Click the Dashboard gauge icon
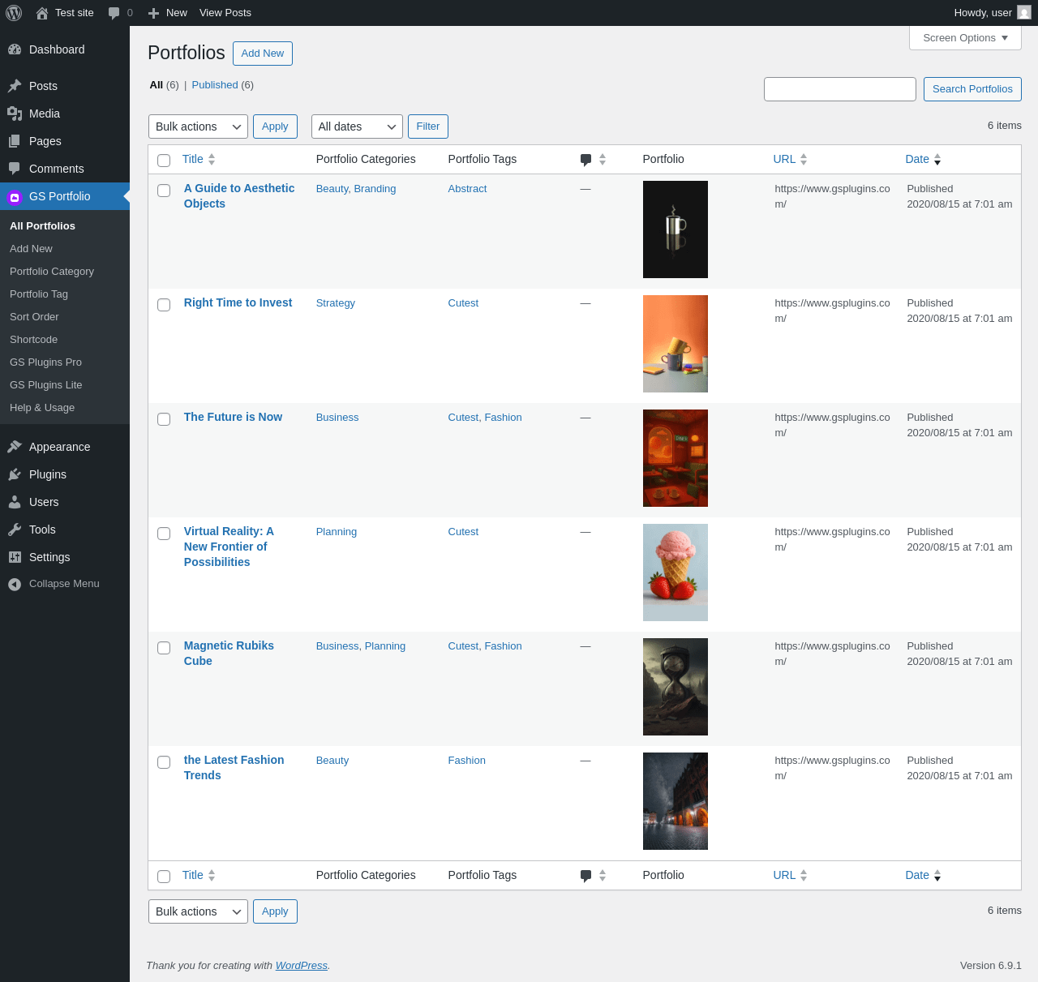Image resolution: width=1038 pixels, height=982 pixels. click(15, 49)
